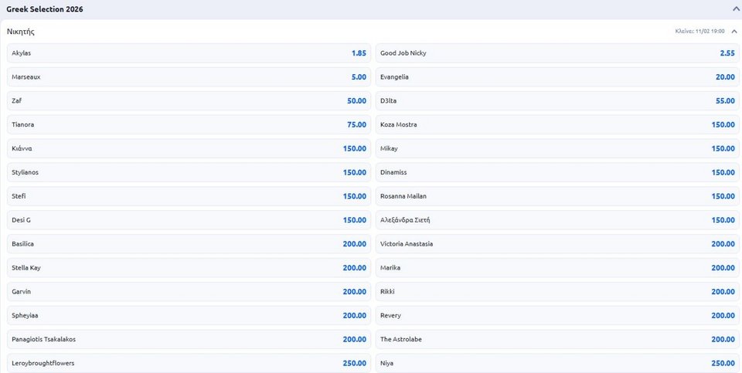
Task: Select The Astrolabe at 200.00
Action: (x=556, y=339)
